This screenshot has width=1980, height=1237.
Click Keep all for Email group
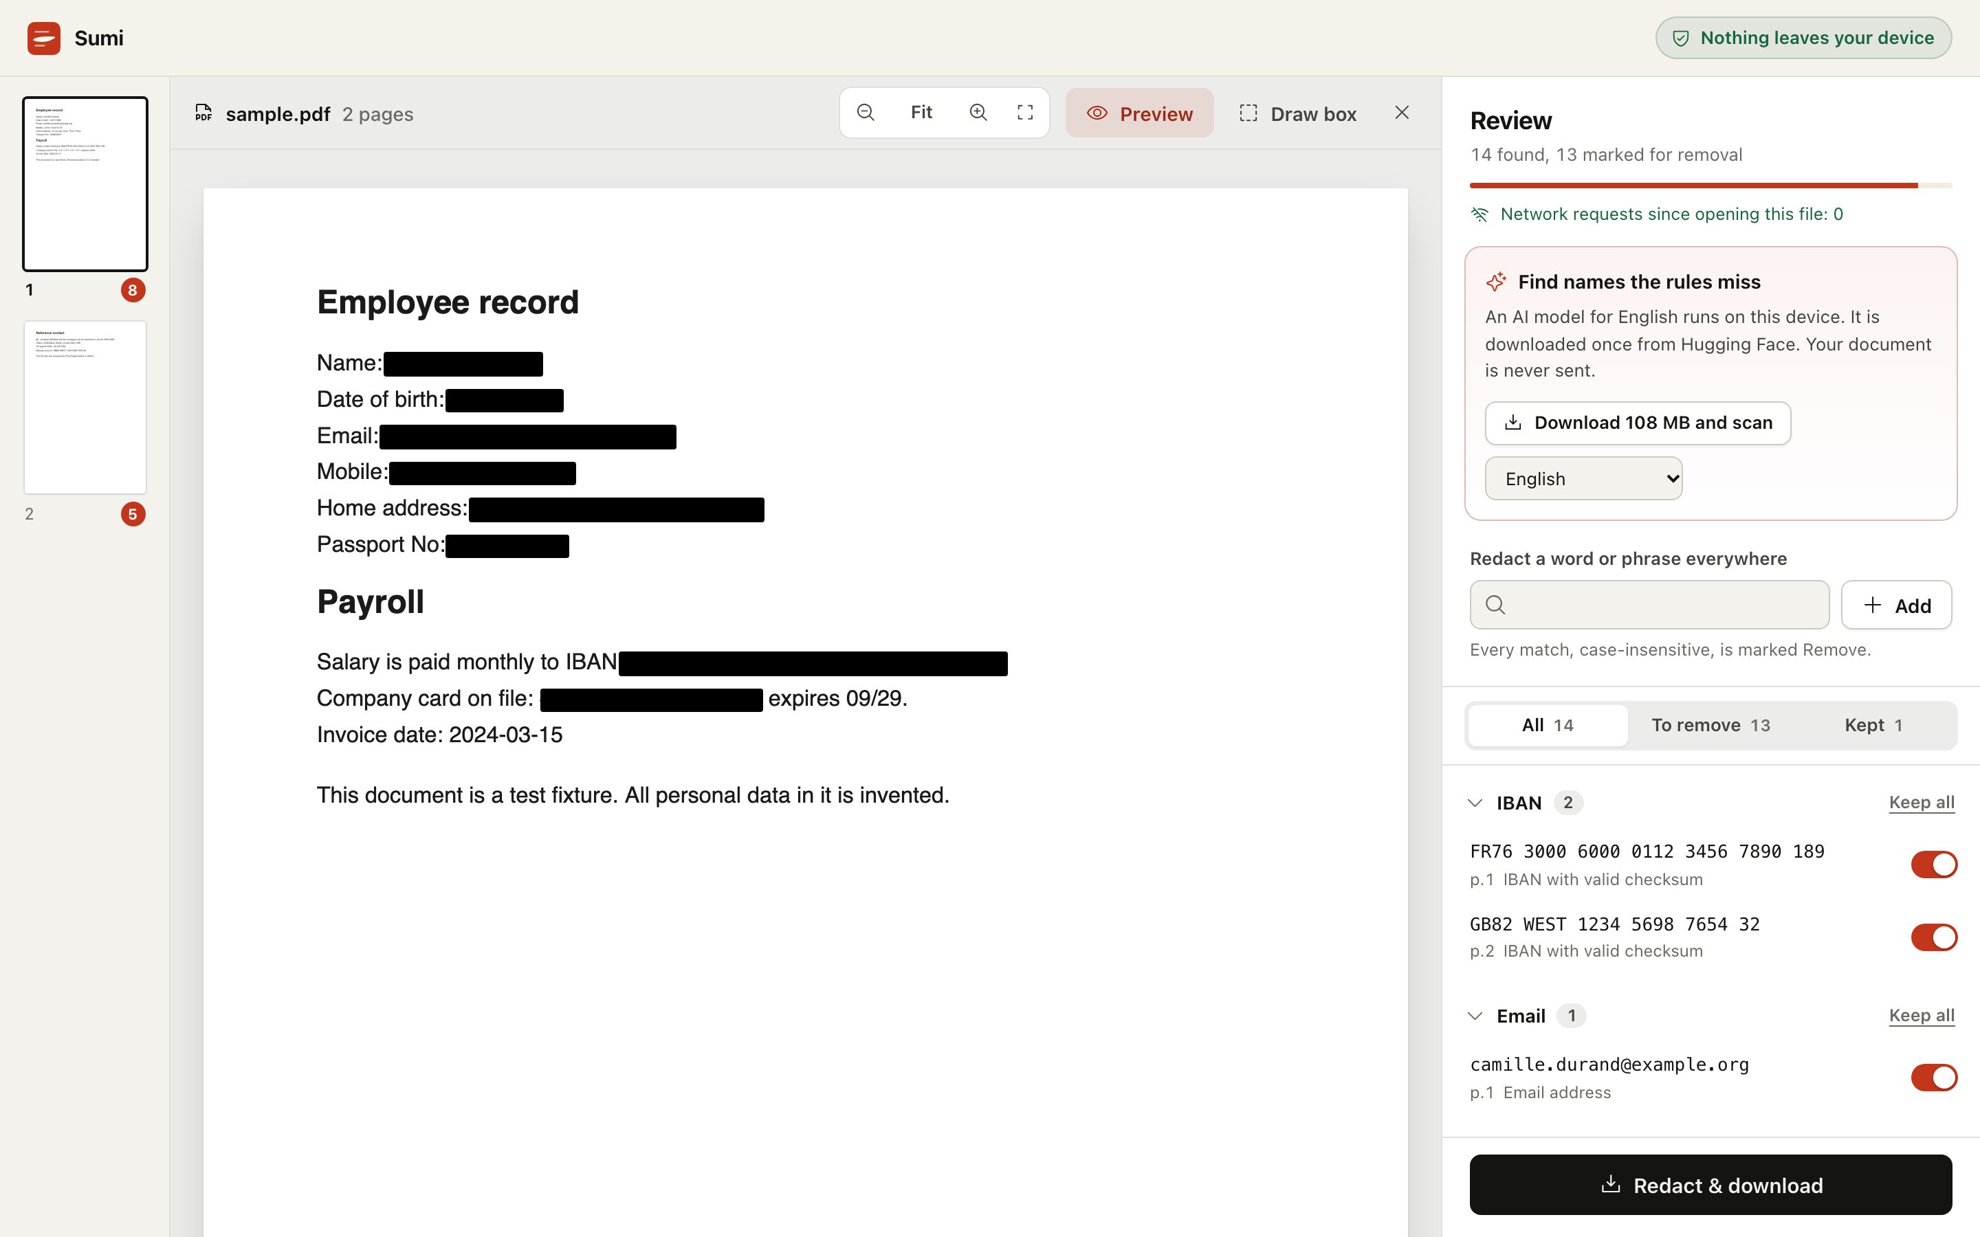pos(1921,1015)
